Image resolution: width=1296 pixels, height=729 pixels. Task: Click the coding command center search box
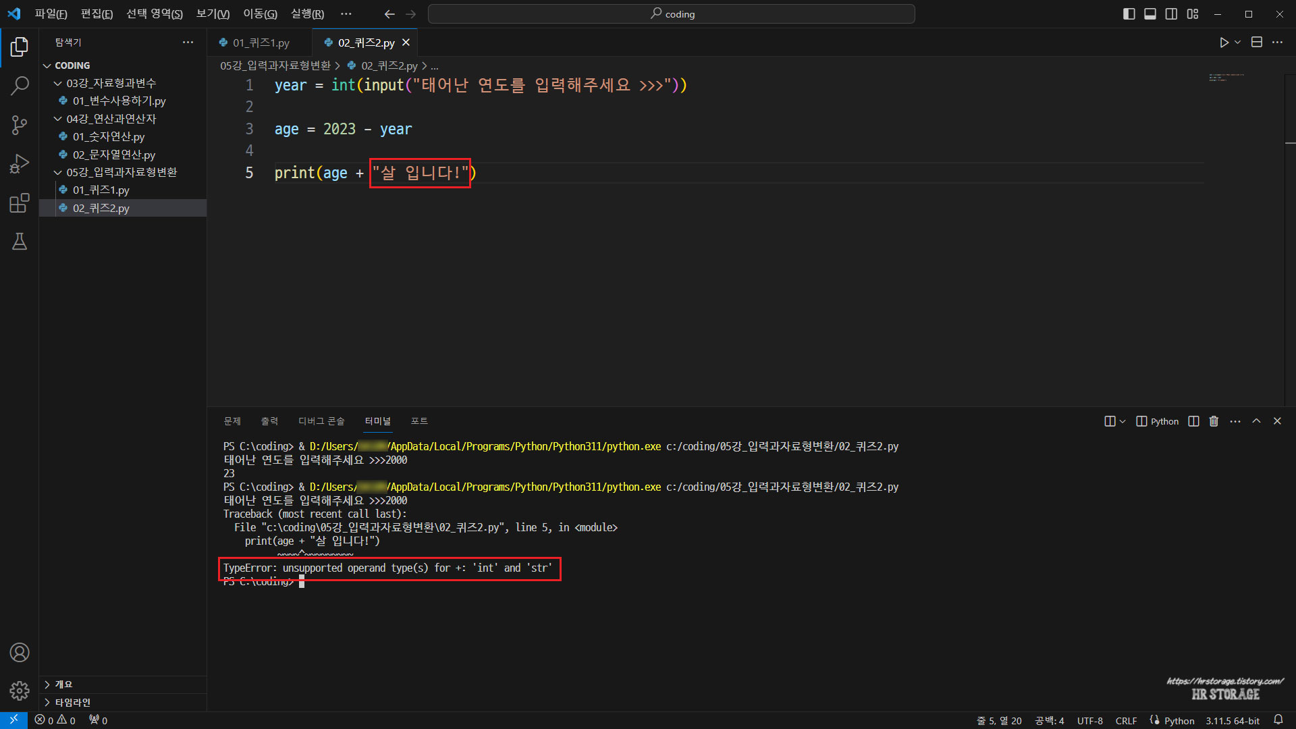[672, 14]
